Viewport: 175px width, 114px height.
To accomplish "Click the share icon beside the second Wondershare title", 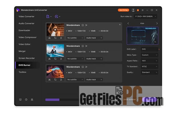I will tap(86, 46).
